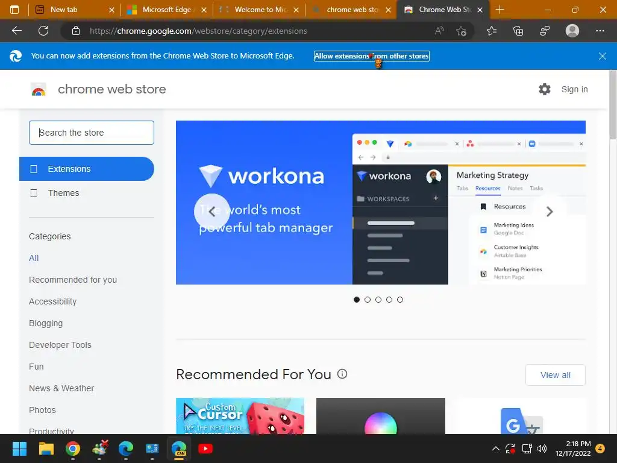The width and height of the screenshot is (617, 463).
Task: Dismiss the blue notification bar
Action: point(603,56)
